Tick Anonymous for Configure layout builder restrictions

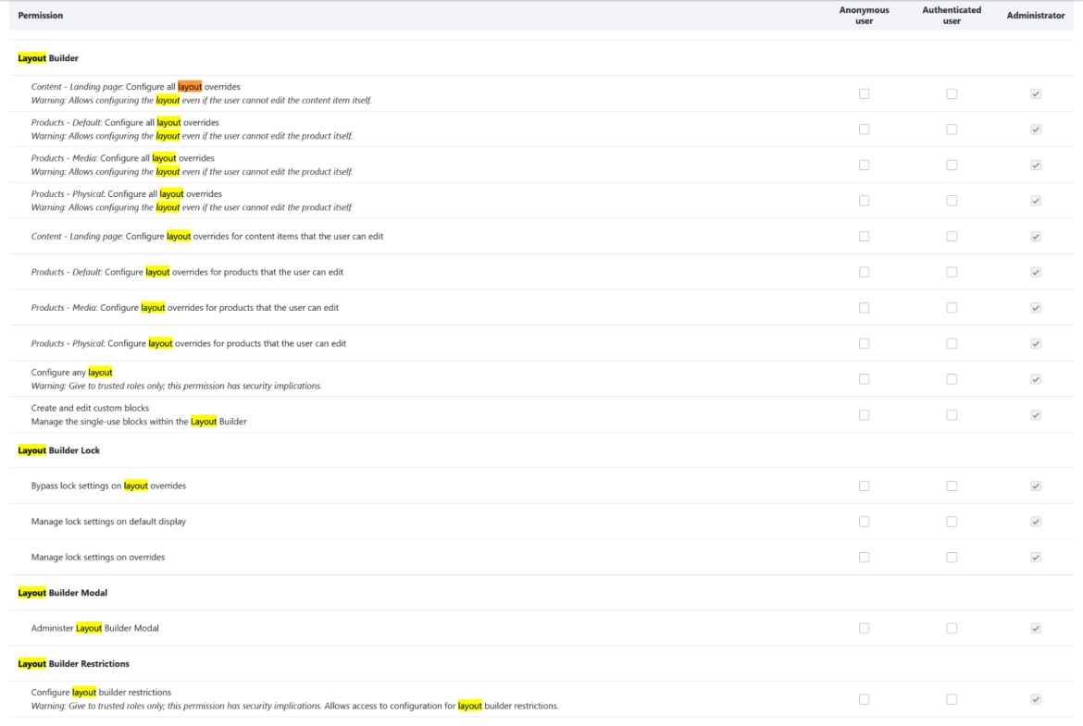[x=864, y=700]
